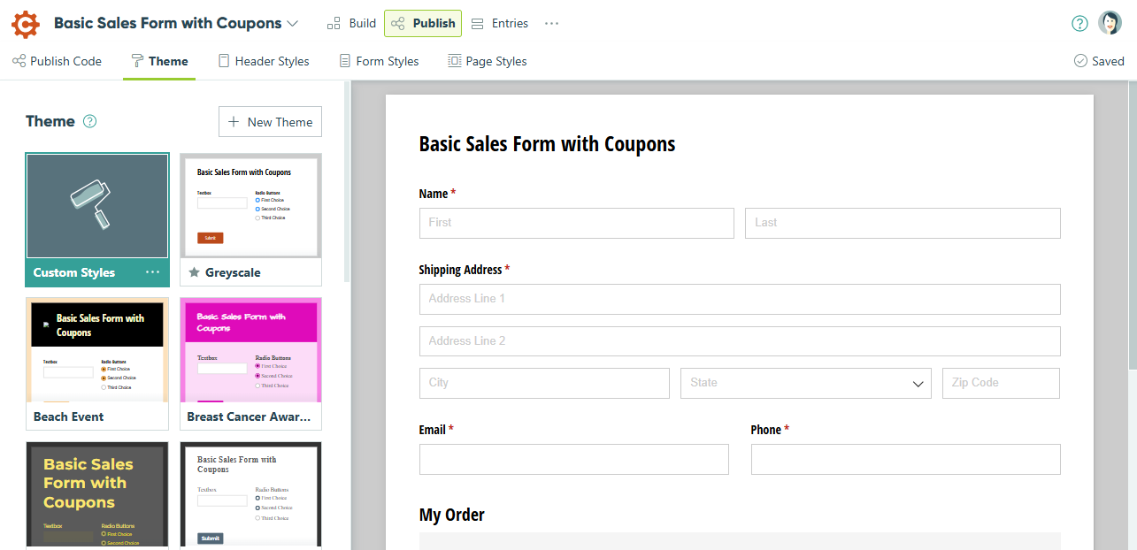Click the New Theme button
1137x550 pixels.
pos(270,122)
